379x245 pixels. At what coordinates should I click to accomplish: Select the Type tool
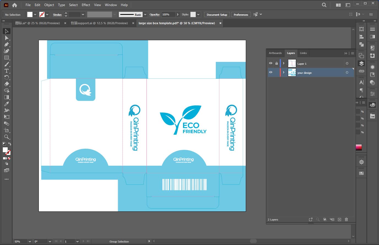7,71
